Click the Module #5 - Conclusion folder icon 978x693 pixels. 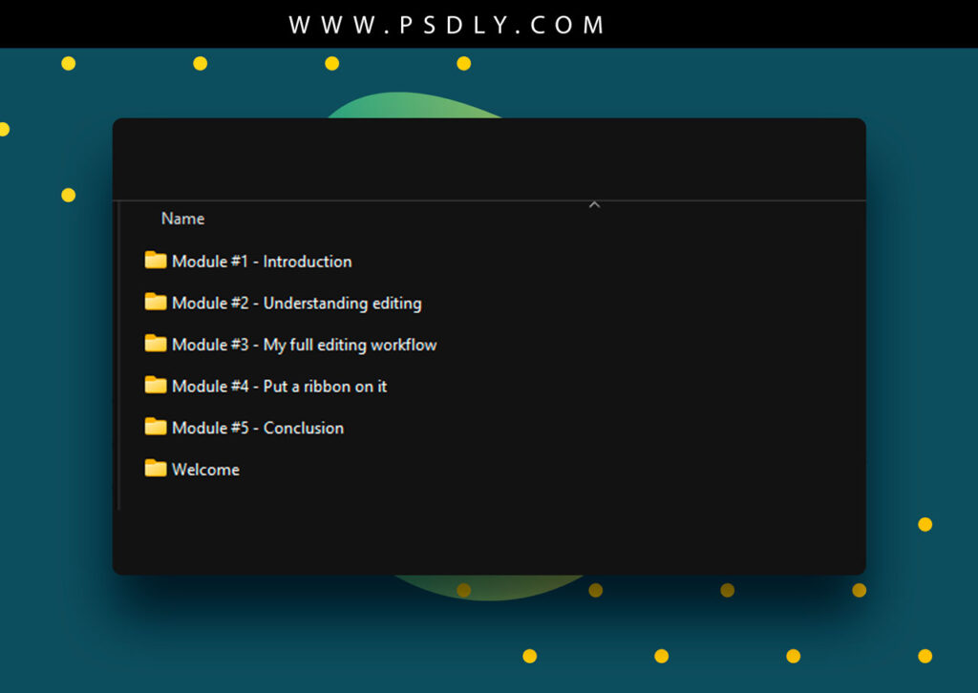click(x=155, y=427)
